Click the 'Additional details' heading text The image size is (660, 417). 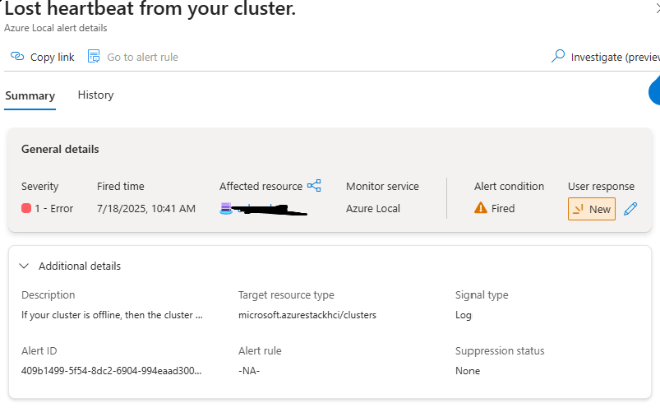pyautogui.click(x=80, y=266)
